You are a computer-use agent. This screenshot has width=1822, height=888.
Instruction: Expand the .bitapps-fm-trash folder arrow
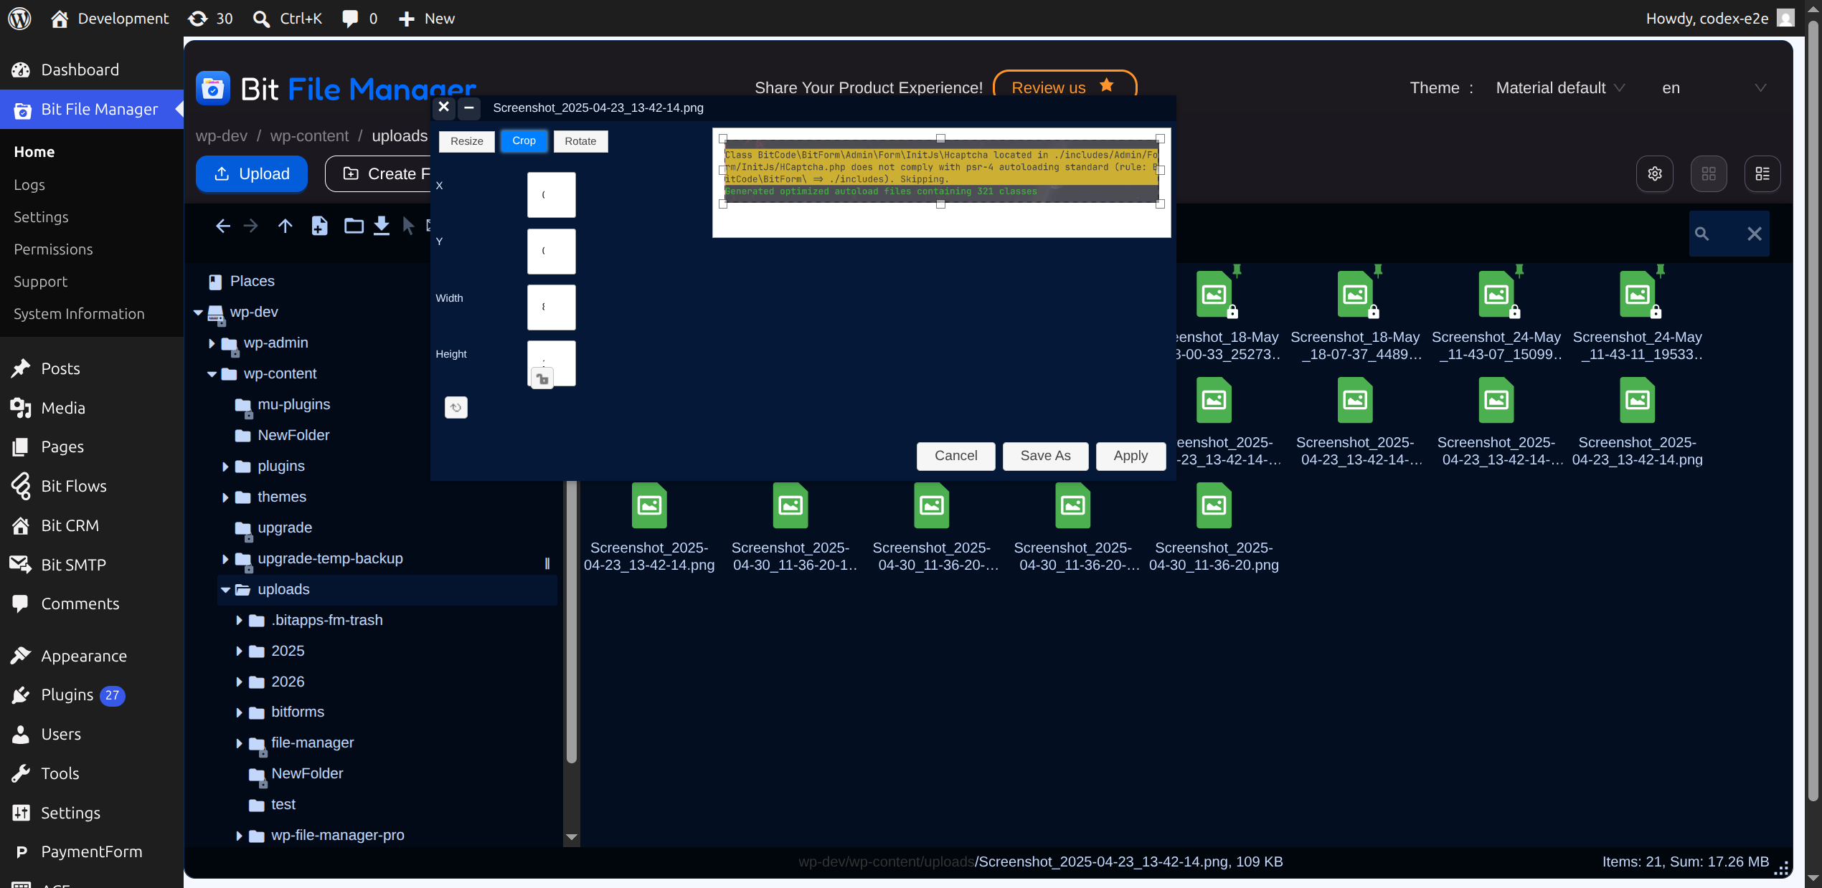pyautogui.click(x=239, y=621)
